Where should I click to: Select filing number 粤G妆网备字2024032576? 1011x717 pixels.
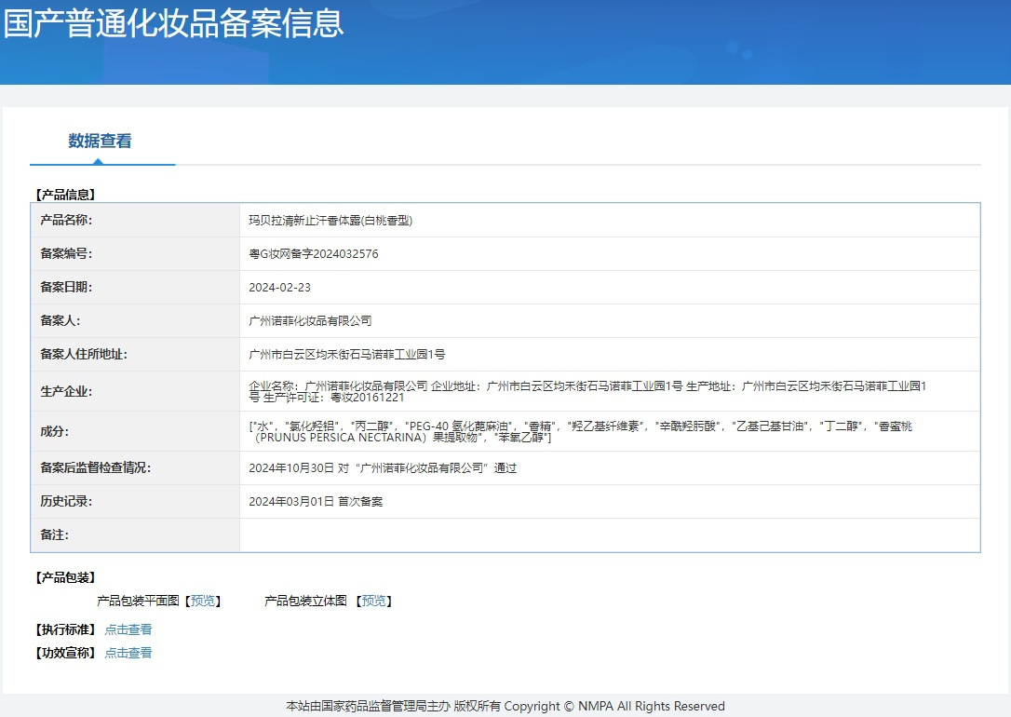pos(314,254)
